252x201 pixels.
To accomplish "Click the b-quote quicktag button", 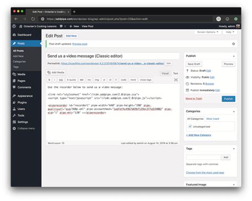I will click(x=71, y=80).
